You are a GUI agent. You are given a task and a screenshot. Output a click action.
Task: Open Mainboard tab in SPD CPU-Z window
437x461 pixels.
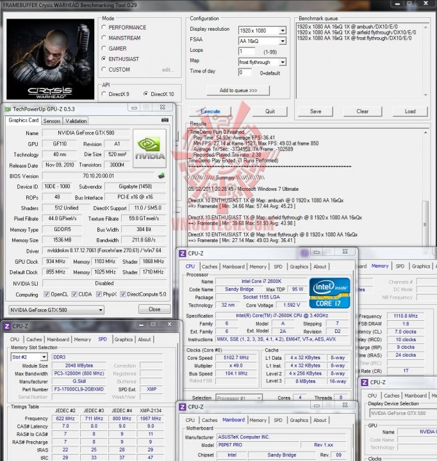tap(58, 339)
